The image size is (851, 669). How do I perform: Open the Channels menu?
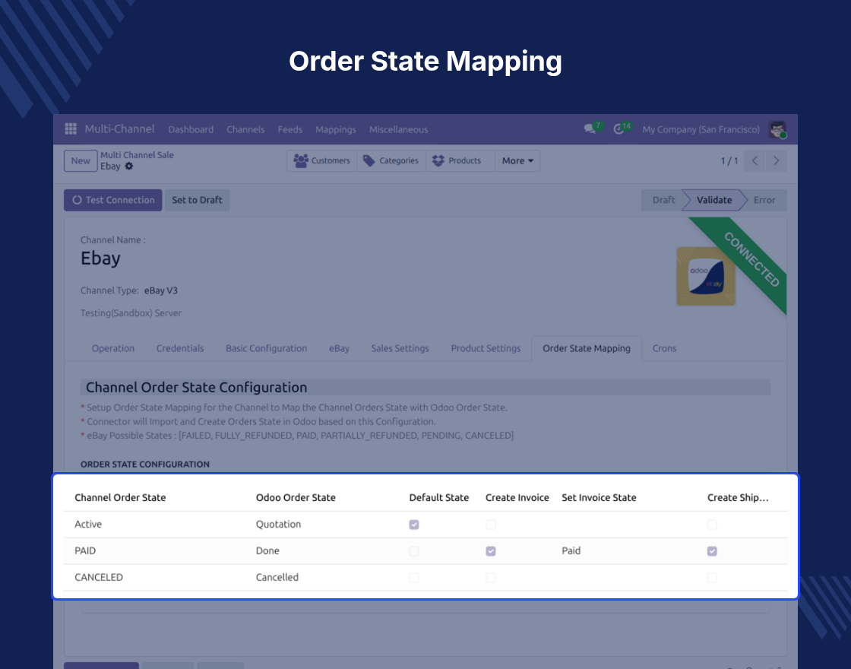245,129
